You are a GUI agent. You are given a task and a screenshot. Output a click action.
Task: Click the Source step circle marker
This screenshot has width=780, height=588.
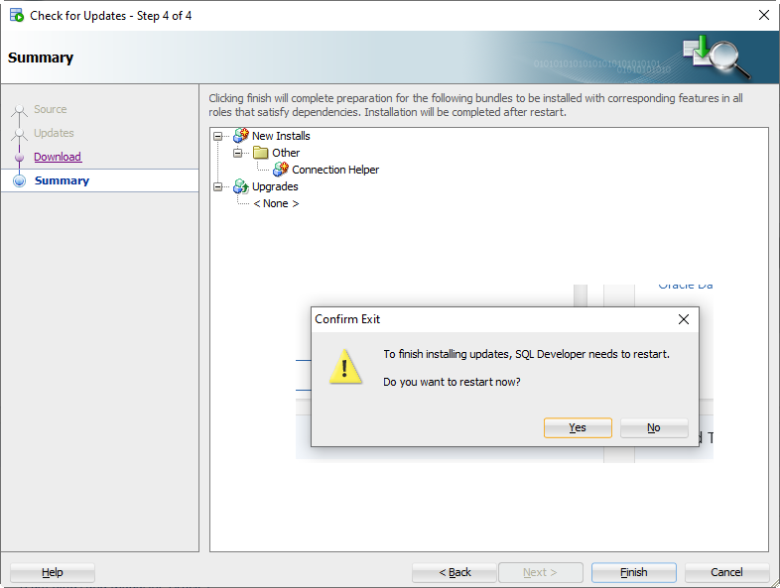pyautogui.click(x=20, y=109)
